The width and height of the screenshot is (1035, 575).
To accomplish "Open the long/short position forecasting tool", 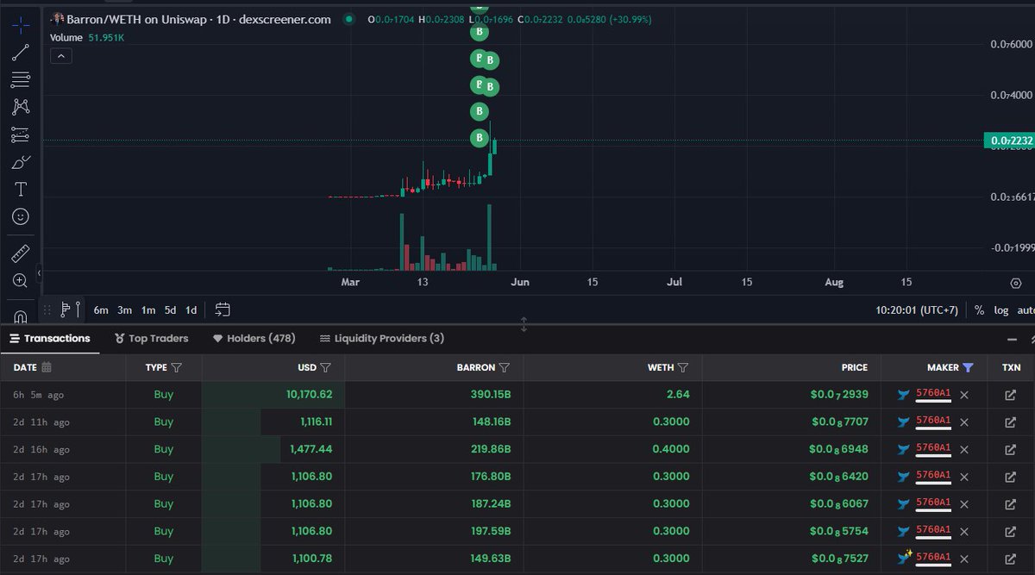I will (x=21, y=134).
